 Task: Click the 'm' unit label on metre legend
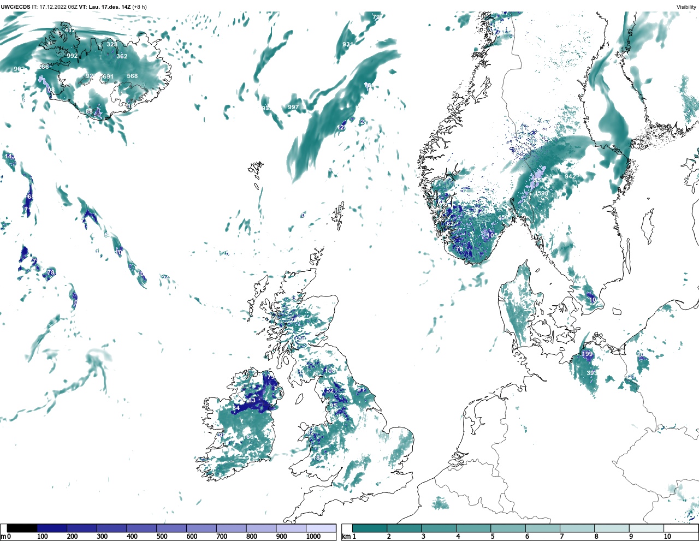click(3, 537)
